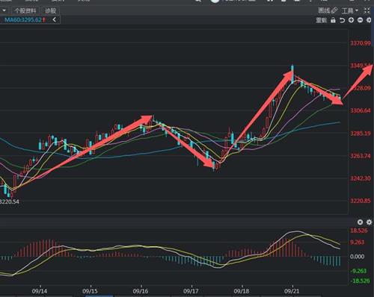This screenshot has width=374, height=297.
Task: Open MACD panel settings gear
Action: click(369, 222)
